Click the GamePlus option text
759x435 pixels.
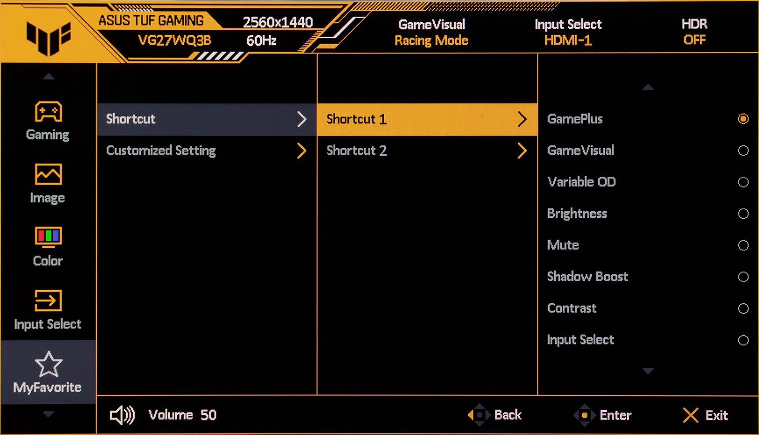tap(575, 119)
